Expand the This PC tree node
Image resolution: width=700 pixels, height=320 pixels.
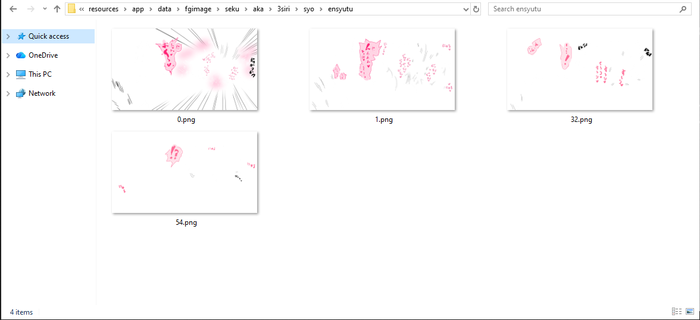(x=8, y=74)
